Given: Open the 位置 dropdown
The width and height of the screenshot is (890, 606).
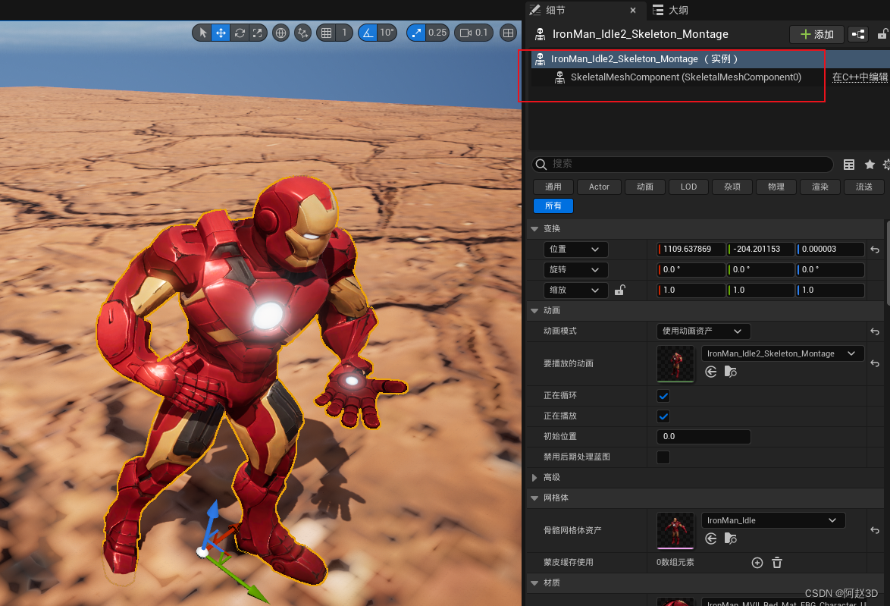Looking at the screenshot, I should (575, 250).
